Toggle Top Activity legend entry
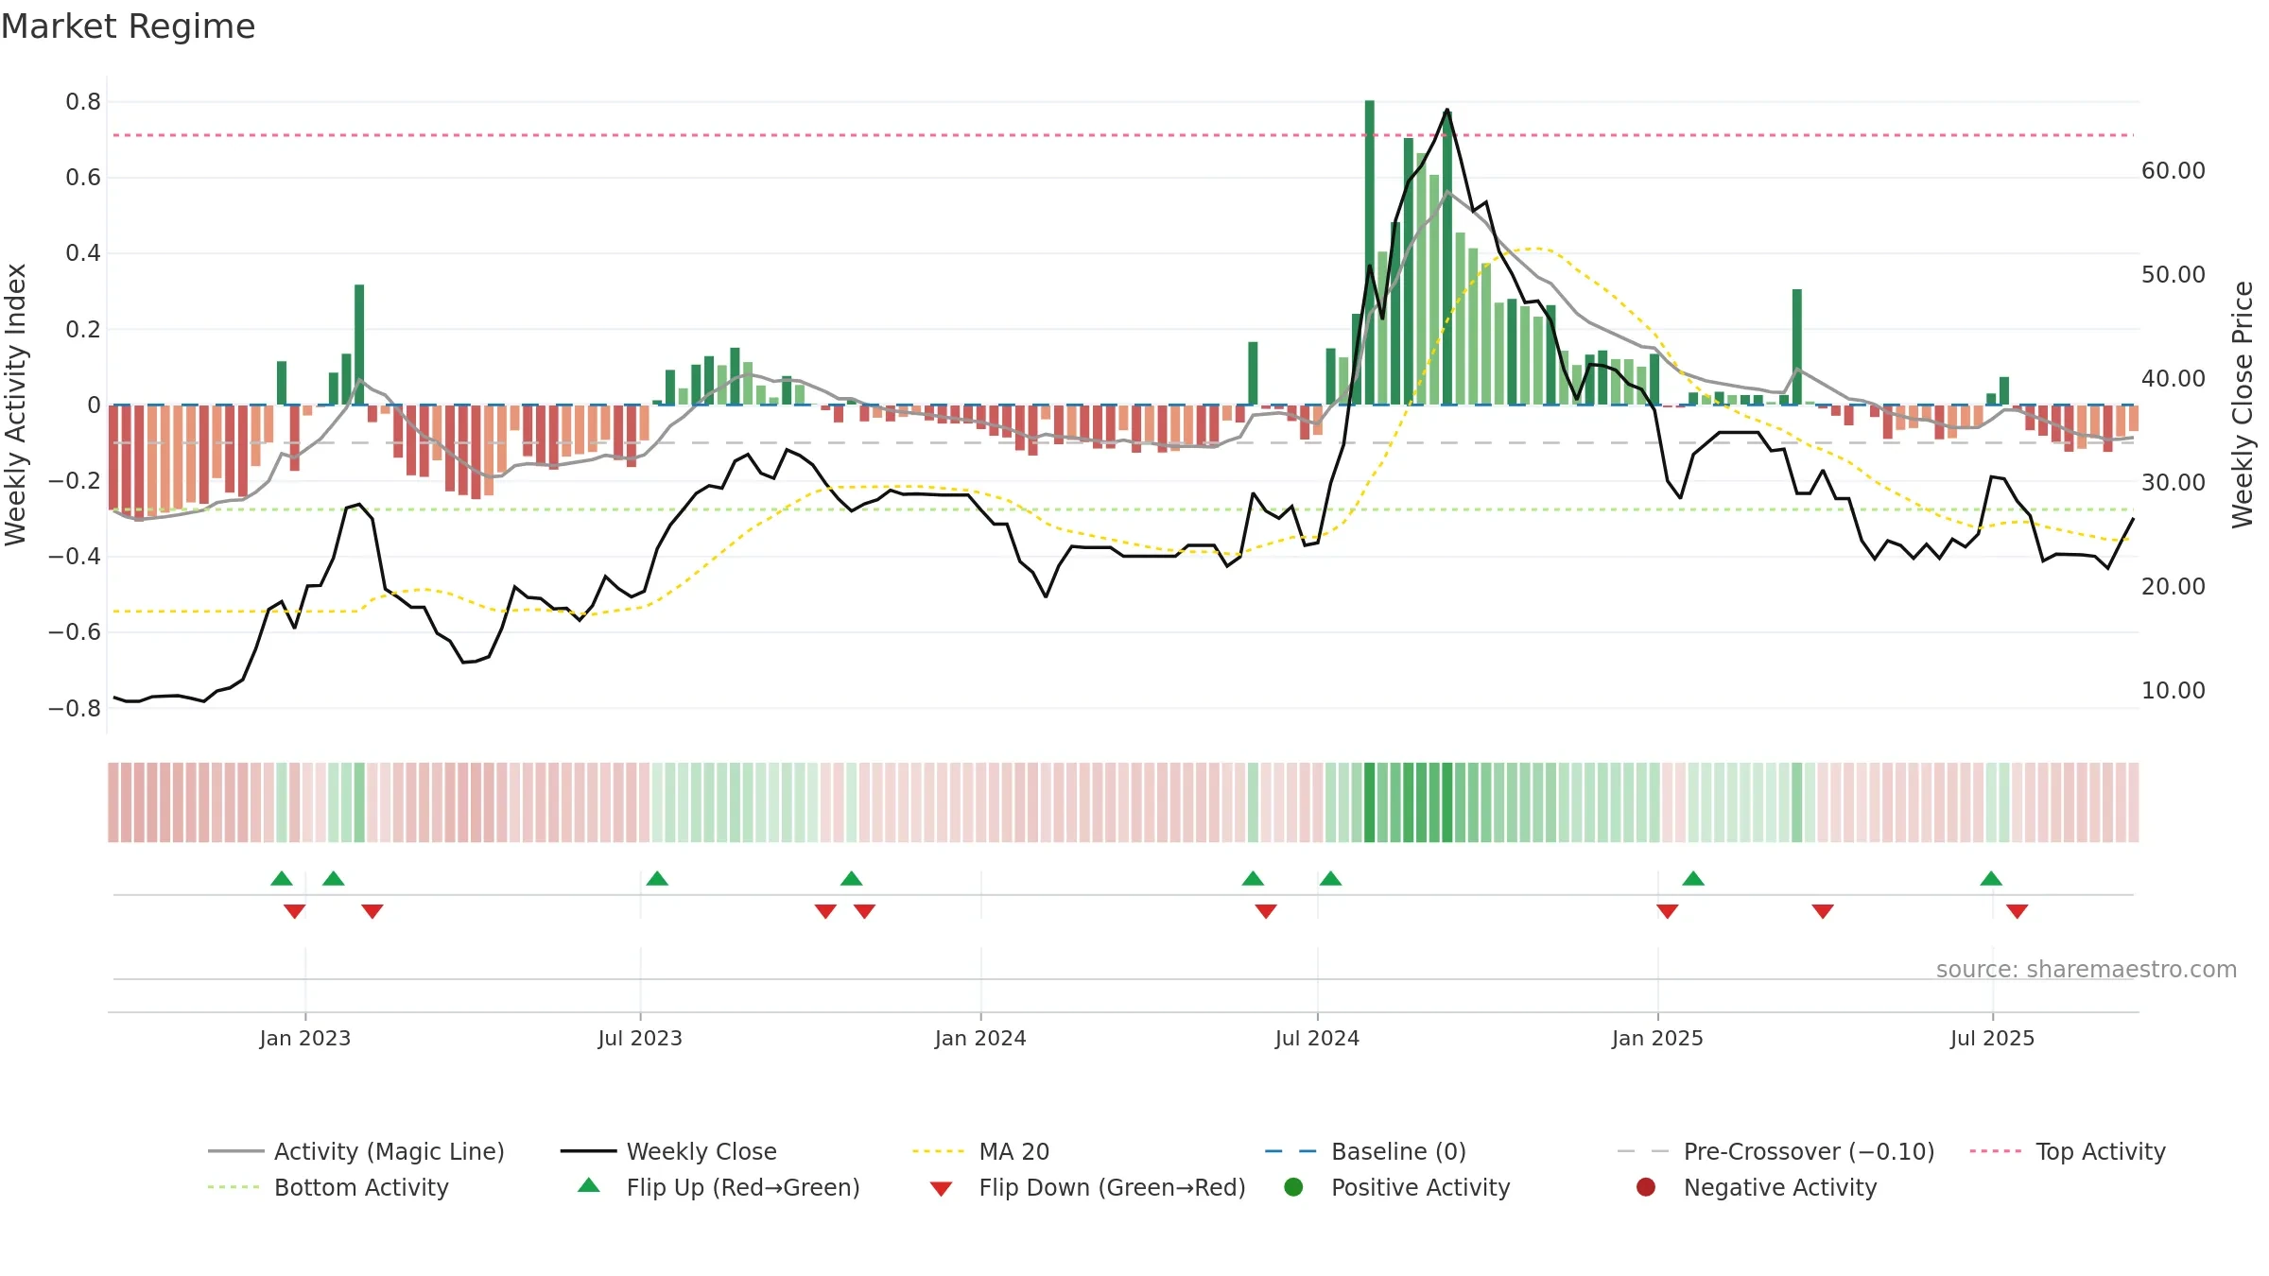The image size is (2269, 1276). coord(2068,1151)
